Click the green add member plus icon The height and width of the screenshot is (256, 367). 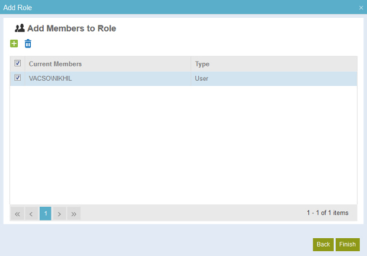(x=14, y=44)
